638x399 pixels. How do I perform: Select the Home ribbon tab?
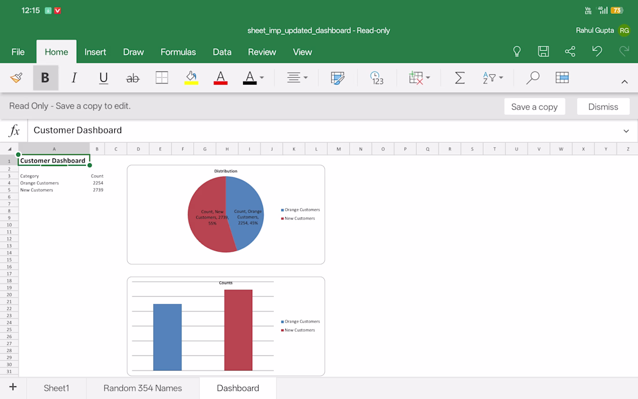click(x=56, y=52)
